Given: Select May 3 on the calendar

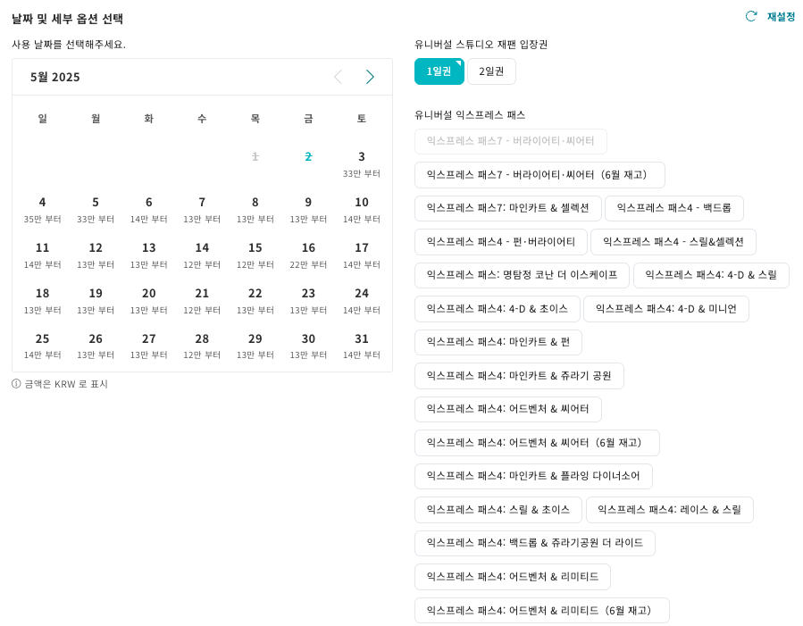Looking at the screenshot, I should 362,163.
